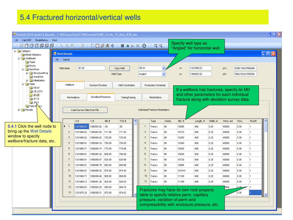This screenshot has height=220, width=293.
Task: Click the TVD cell '974.62'
Action: (x=126, y=193)
